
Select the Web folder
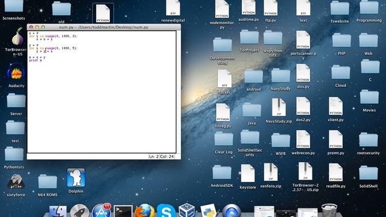tap(369, 40)
